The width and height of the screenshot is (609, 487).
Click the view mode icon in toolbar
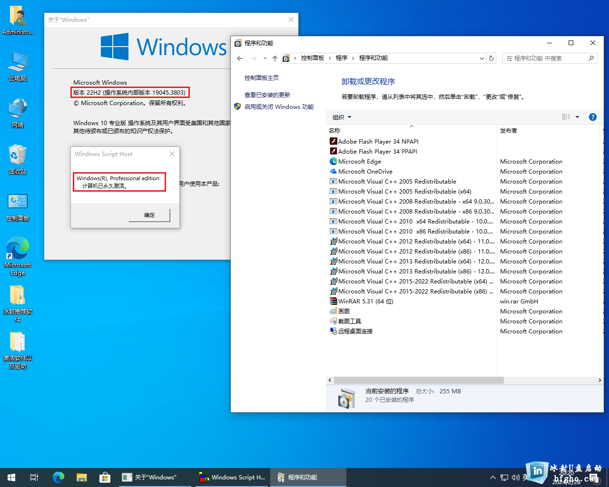point(566,117)
